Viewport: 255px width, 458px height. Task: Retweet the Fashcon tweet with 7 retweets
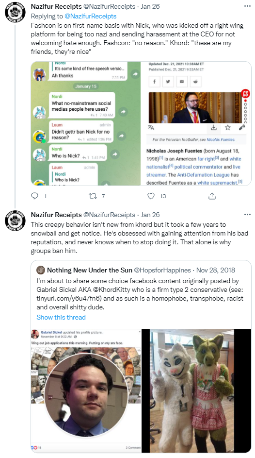pos(93,196)
